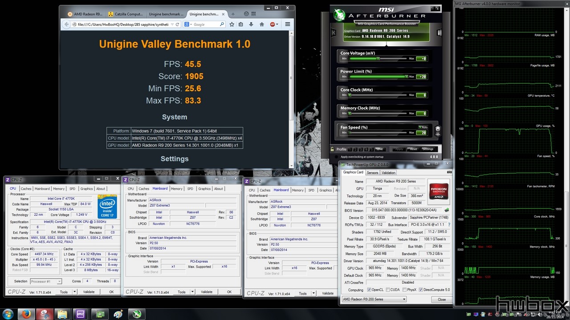Open Firefox from the taskbar
Image resolution: width=570 pixels, height=320 pixels.
pyautogui.click(x=25, y=314)
